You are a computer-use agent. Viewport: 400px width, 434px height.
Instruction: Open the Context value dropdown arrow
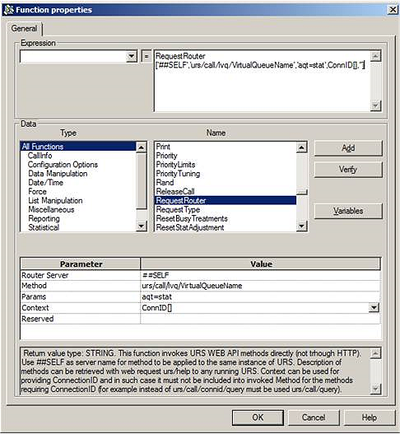click(374, 307)
